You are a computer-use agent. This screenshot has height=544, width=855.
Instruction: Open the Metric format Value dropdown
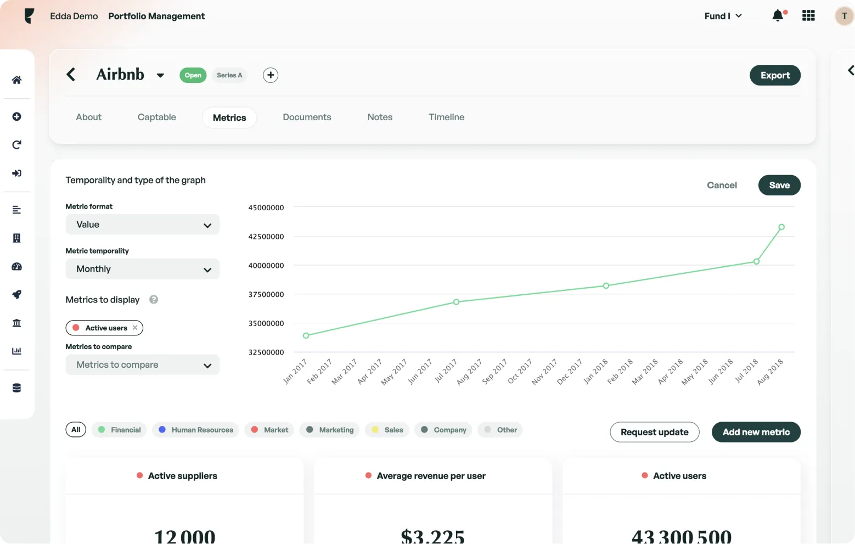point(142,225)
